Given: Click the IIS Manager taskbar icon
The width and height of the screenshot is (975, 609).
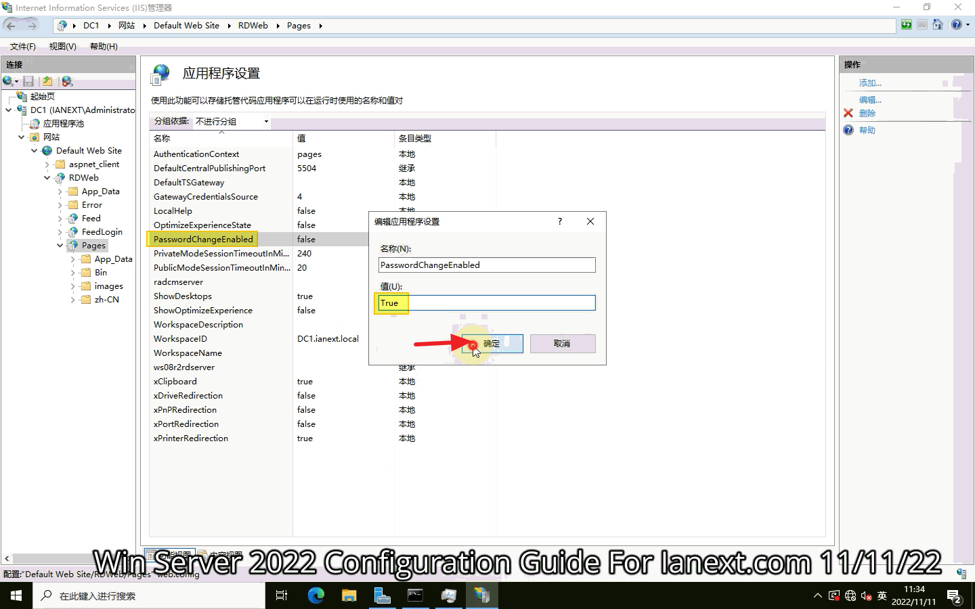Looking at the screenshot, I should [481, 595].
